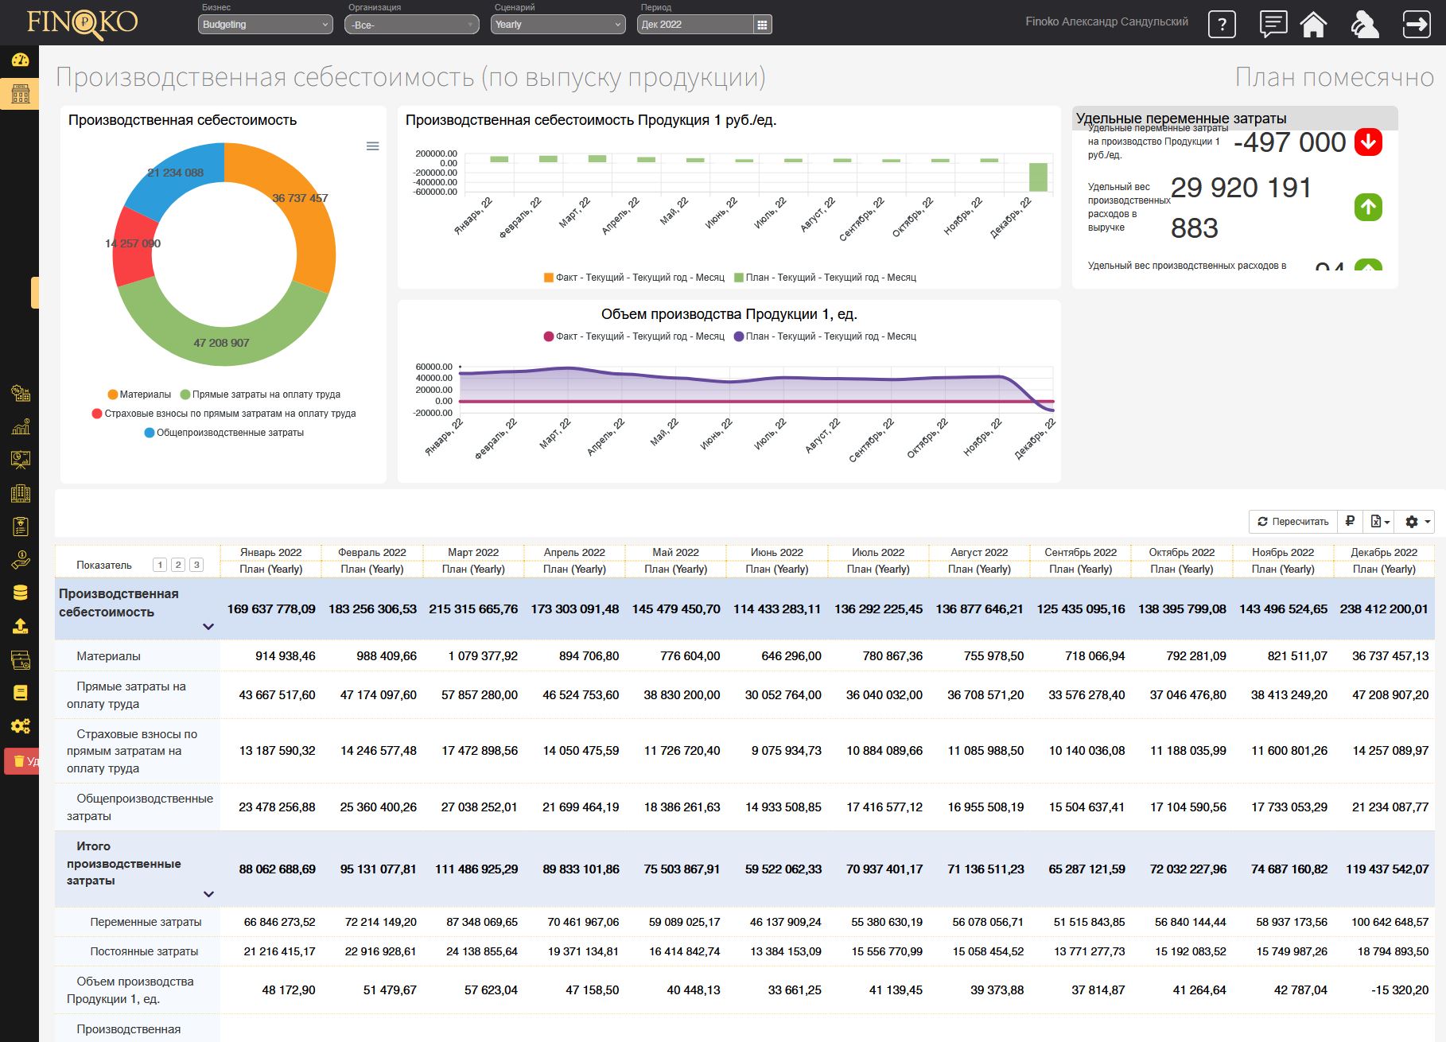Open the help question mark icon
Image resolution: width=1446 pixels, height=1042 pixels.
point(1222,25)
